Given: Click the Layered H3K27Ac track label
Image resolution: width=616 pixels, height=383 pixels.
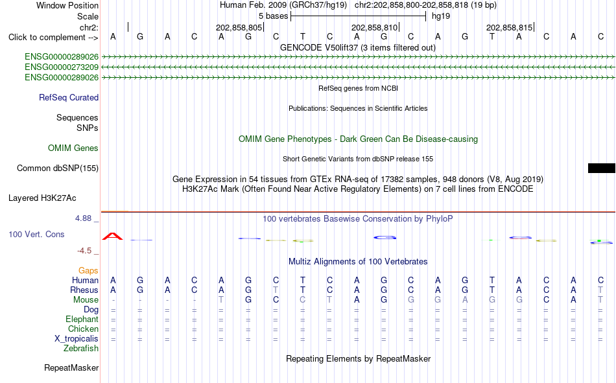Looking at the screenshot, I should (x=42, y=198).
